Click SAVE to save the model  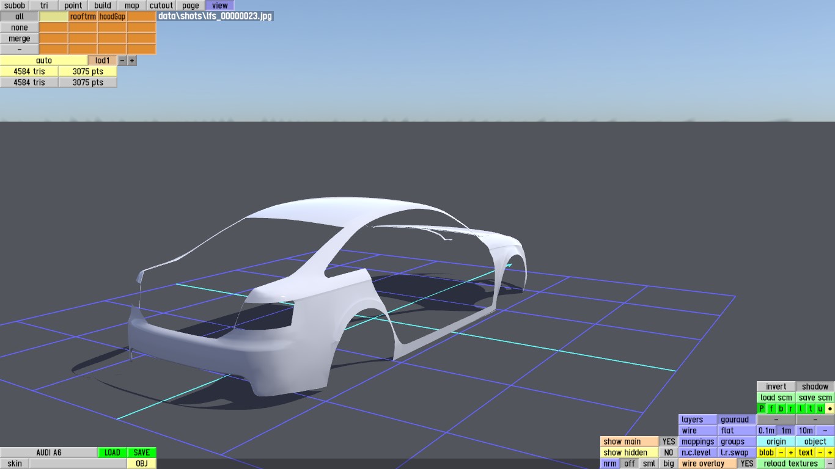tap(142, 453)
